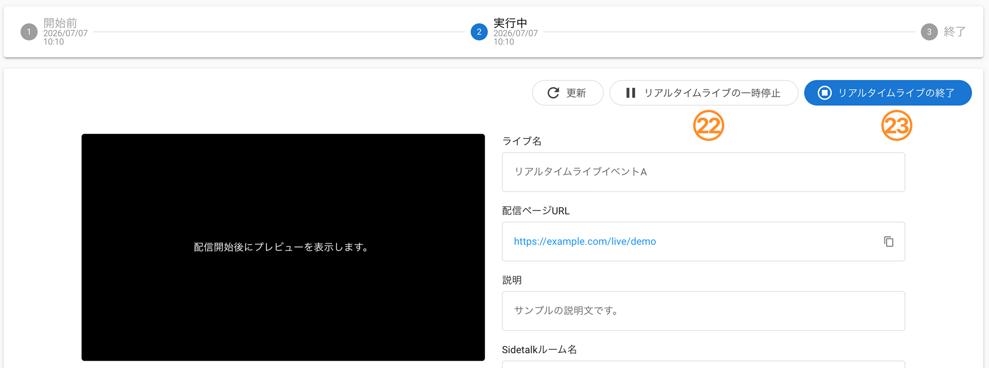The height and width of the screenshot is (368, 989).
Task: Click the 更新 refresh button
Action: [568, 93]
